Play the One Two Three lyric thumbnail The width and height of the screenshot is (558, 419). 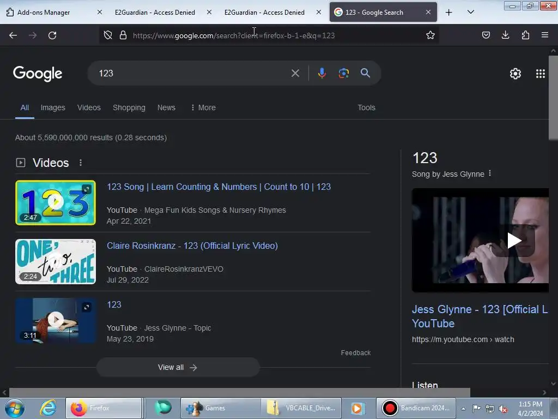coord(56,261)
